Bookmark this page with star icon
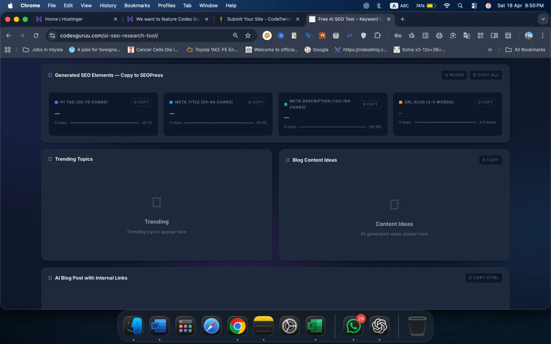Viewport: 551px width, 344px height. [x=248, y=35]
